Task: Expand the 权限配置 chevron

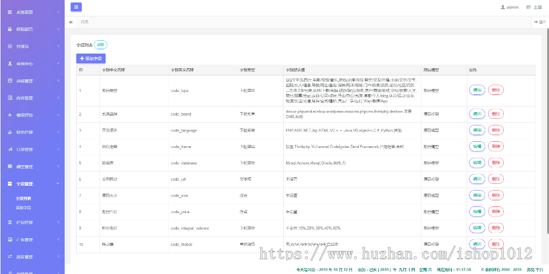Action: click(x=59, y=29)
